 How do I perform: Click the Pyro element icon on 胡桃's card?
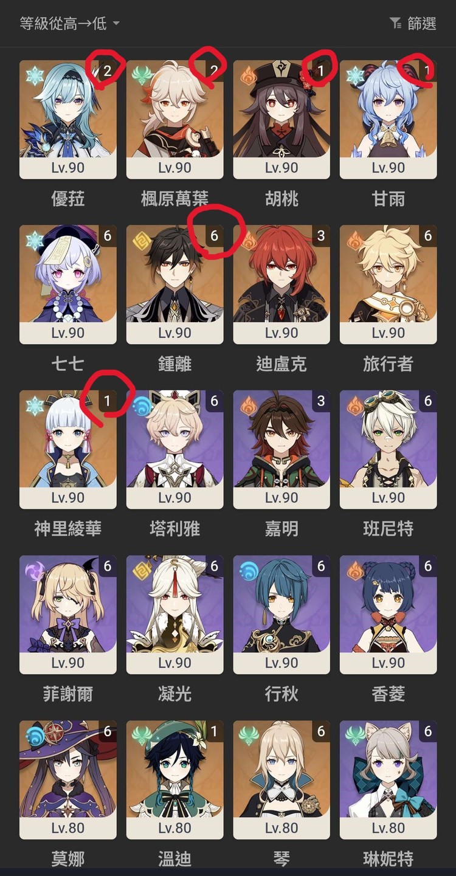coord(248,75)
